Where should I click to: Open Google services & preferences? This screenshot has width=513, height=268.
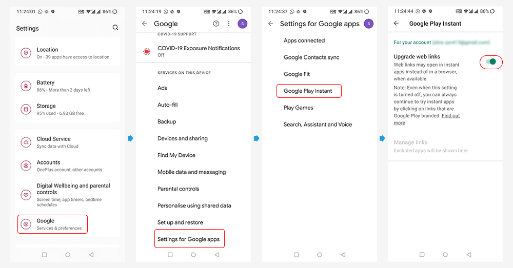click(x=53, y=224)
